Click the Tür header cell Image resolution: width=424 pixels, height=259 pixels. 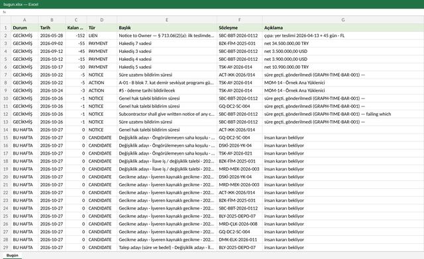click(102, 28)
